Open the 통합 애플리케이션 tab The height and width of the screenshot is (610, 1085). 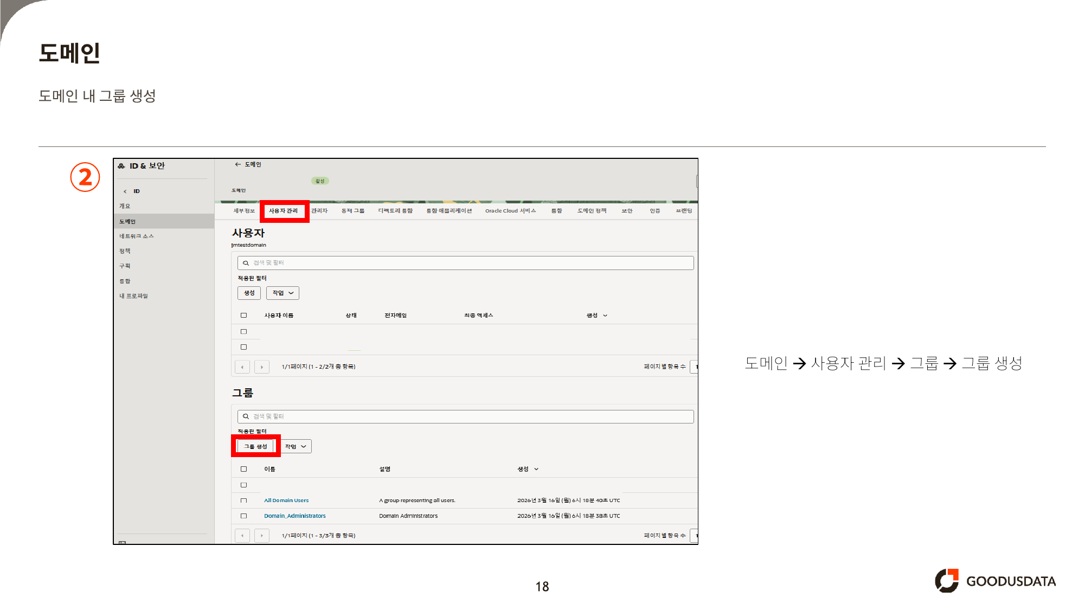[x=449, y=211]
